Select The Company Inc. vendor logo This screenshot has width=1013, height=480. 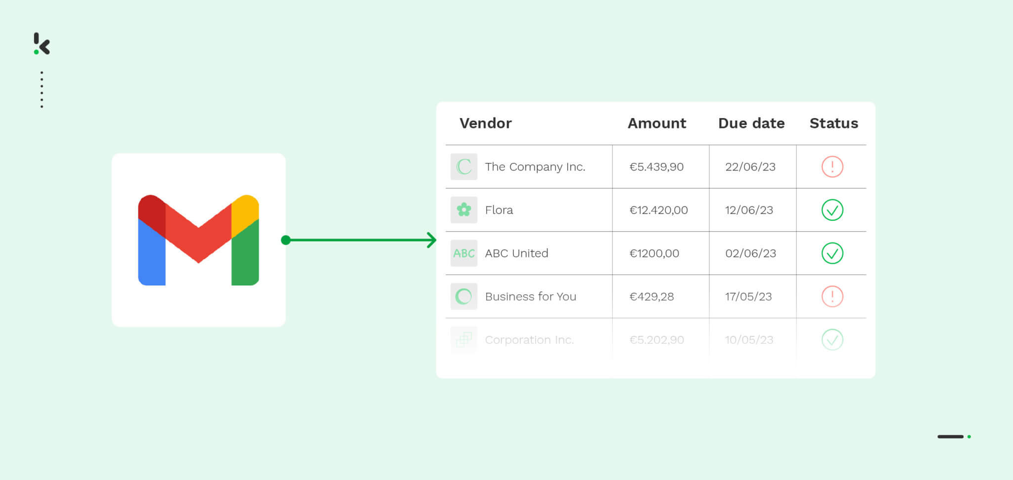click(x=463, y=166)
